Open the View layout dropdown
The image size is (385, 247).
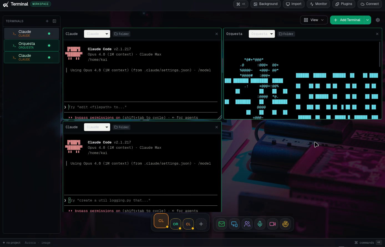(x=314, y=20)
